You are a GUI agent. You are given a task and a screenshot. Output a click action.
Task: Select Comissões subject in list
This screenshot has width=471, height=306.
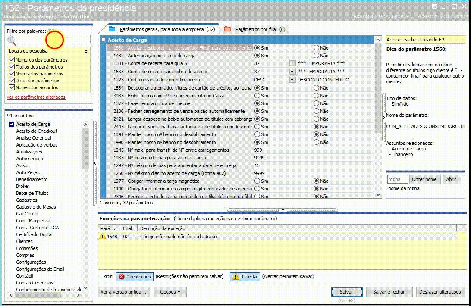pyautogui.click(x=27, y=248)
